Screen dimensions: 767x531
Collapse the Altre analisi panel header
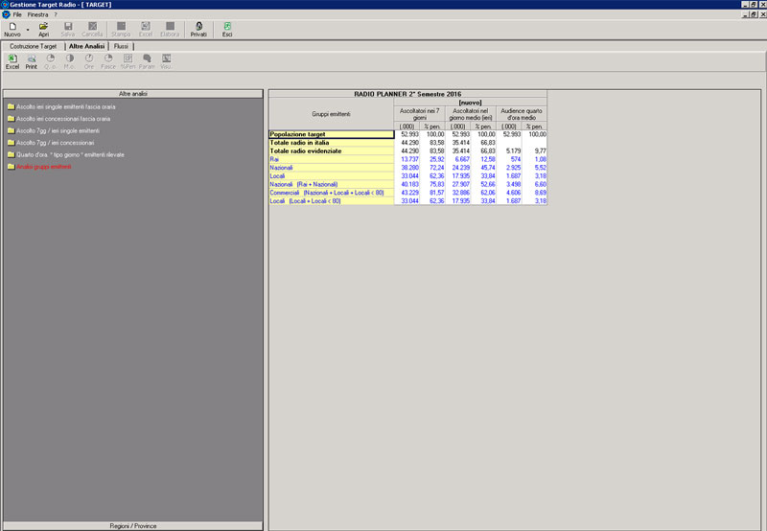tap(132, 94)
